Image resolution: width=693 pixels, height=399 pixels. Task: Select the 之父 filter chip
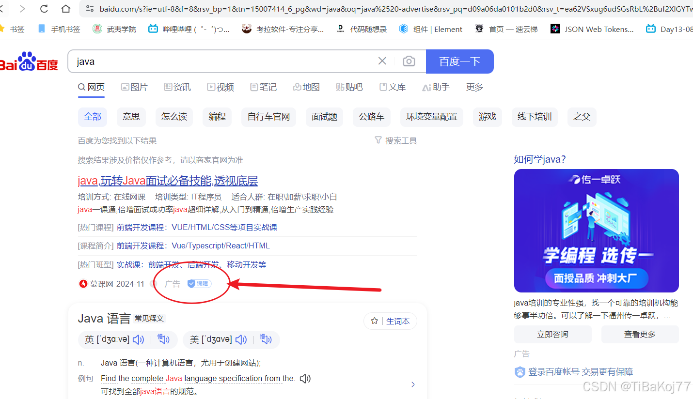[582, 117]
